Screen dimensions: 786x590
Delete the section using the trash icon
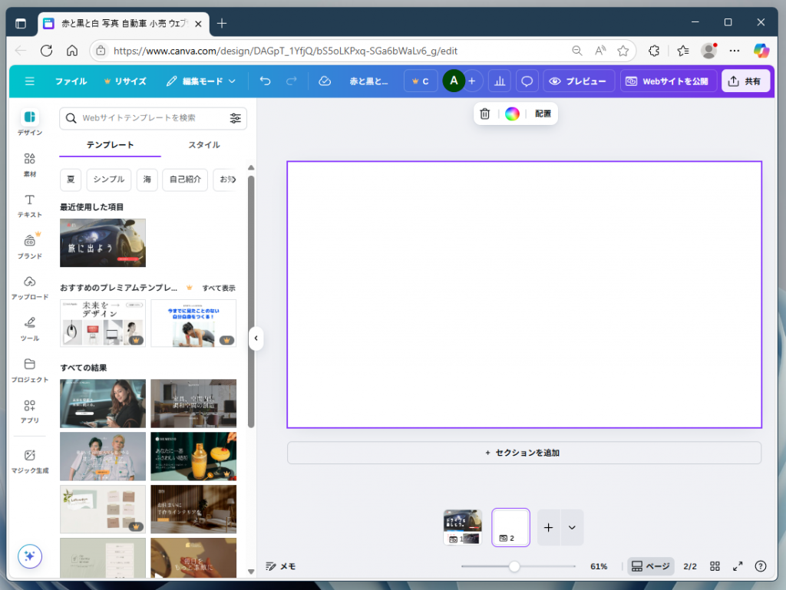(x=484, y=113)
